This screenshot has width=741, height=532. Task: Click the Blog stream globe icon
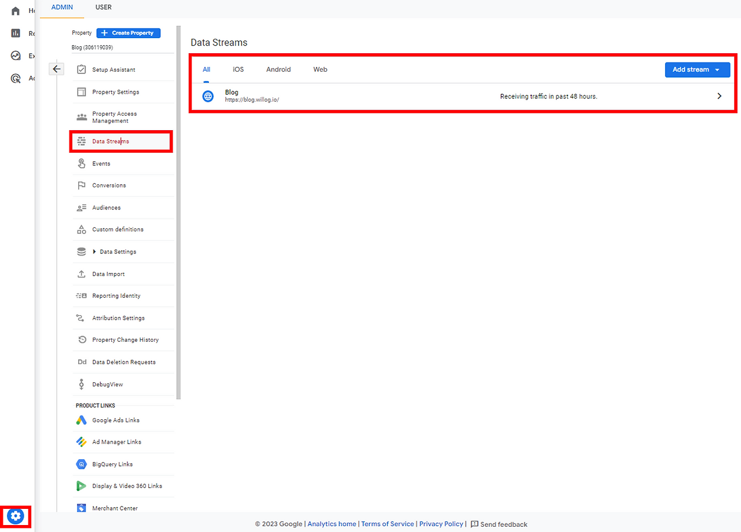click(x=208, y=96)
